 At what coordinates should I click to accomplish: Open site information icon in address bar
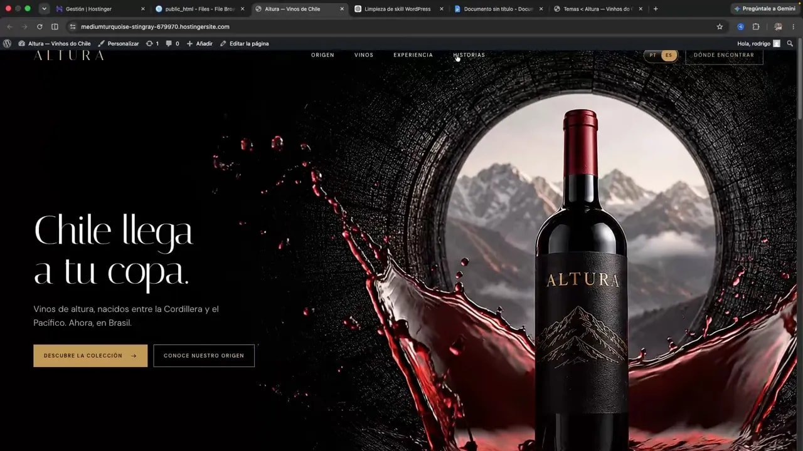coord(73,27)
